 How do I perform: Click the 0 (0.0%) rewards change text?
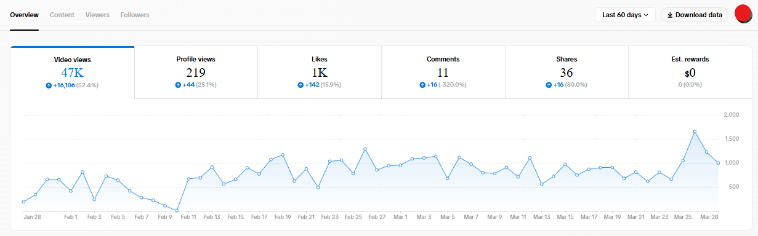pos(690,85)
